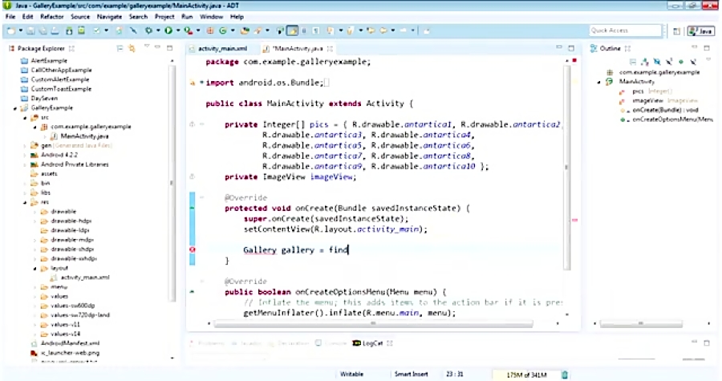Click the Quick Access search field
This screenshot has width=722, height=381.
click(625, 30)
